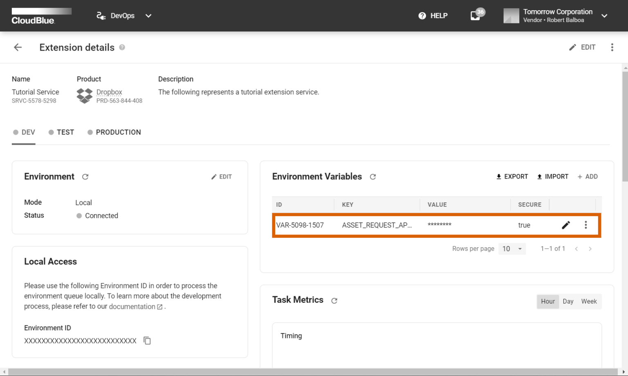This screenshot has width=628, height=376.
Task: Export the environment variables
Action: pyautogui.click(x=512, y=177)
